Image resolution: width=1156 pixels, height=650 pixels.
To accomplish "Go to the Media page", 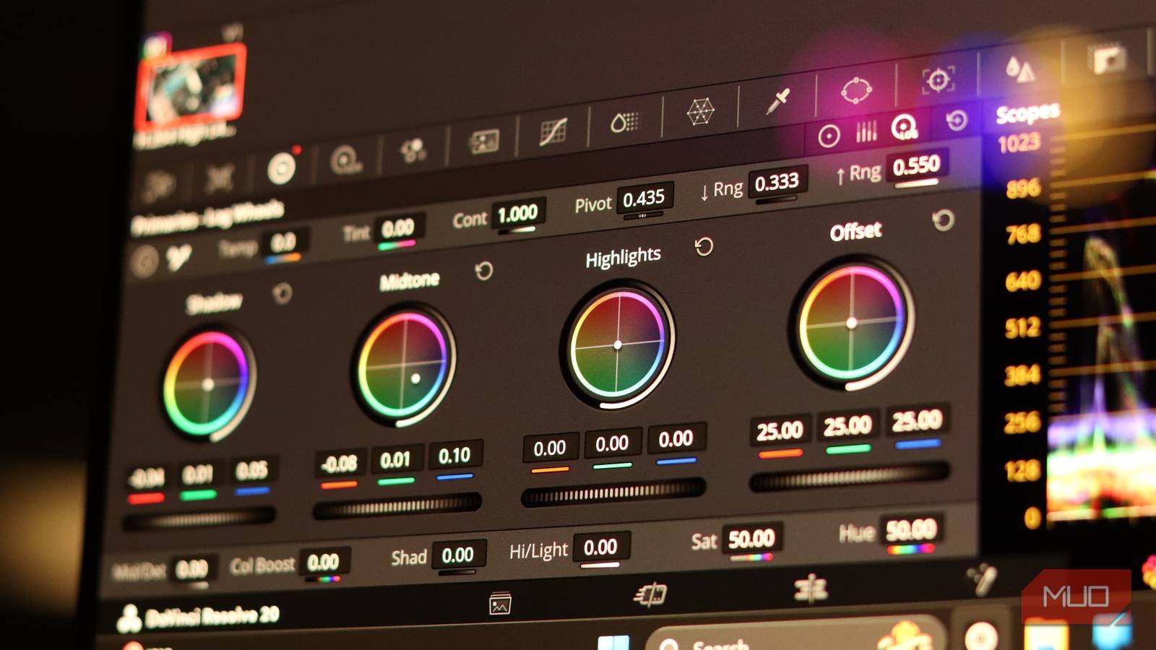I will pyautogui.click(x=500, y=603).
